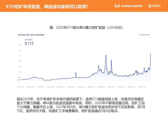168x126 pixels.
Task: Click the 2020-12-10 date axis label
Action: point(141,87)
